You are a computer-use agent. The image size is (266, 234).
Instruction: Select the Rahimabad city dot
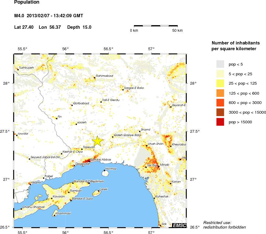[x=95, y=78]
